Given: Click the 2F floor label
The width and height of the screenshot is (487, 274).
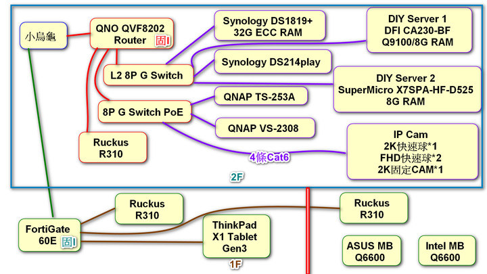Looking at the screenshot, I should [x=237, y=177].
